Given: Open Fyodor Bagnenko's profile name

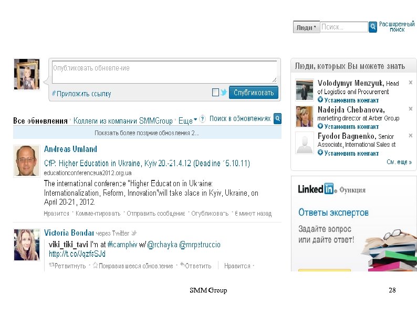Looking at the screenshot, I should pyautogui.click(x=347, y=136).
